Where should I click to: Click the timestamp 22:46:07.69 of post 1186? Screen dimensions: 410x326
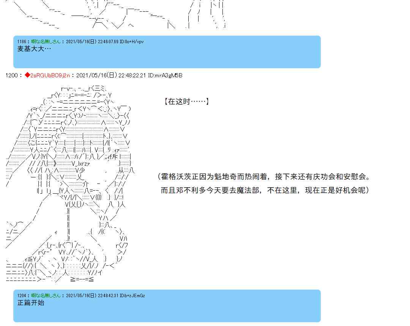pyautogui.click(x=108, y=41)
